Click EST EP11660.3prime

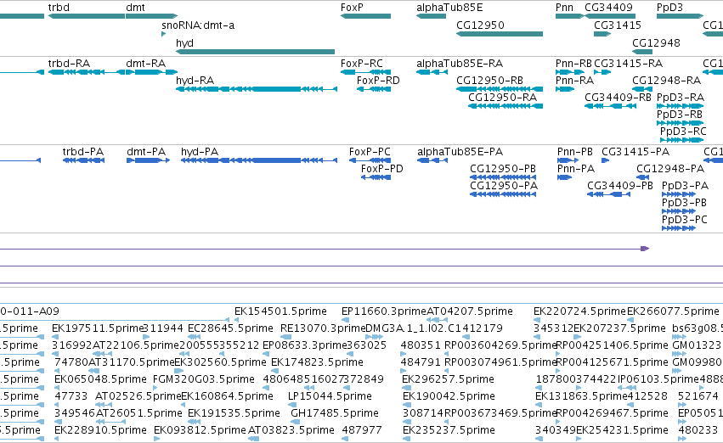(384, 311)
